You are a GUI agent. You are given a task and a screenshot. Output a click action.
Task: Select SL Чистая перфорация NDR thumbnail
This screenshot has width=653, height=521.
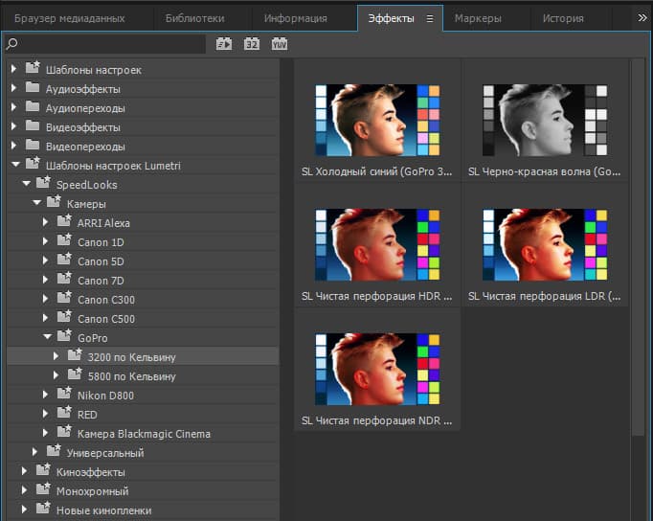(377, 369)
